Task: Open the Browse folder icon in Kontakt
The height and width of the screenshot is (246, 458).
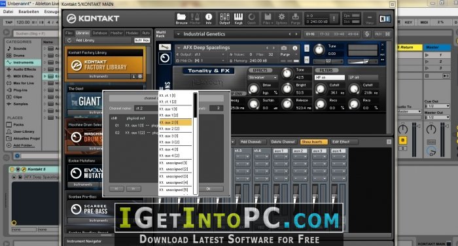Action: pyautogui.click(x=181, y=18)
